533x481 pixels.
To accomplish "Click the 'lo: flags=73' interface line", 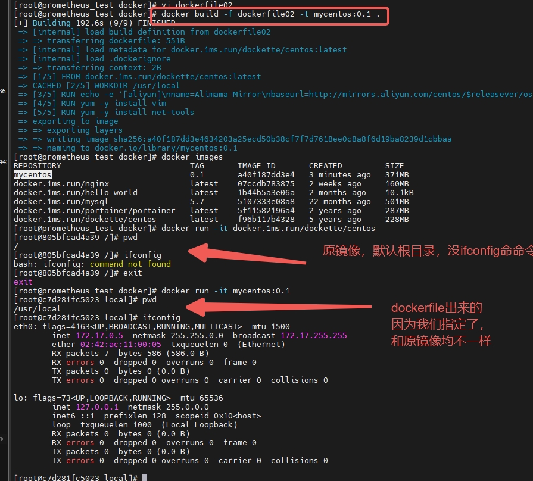I will pyautogui.click(x=119, y=398).
